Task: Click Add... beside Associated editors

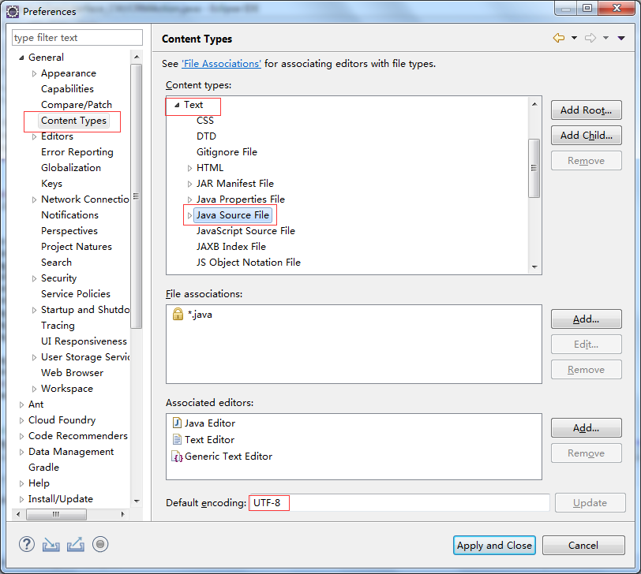Action: pos(587,428)
